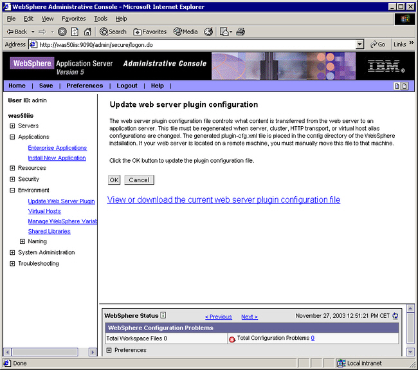Click the status refresh icon near date
This screenshot has height=370, width=418.
[395, 316]
